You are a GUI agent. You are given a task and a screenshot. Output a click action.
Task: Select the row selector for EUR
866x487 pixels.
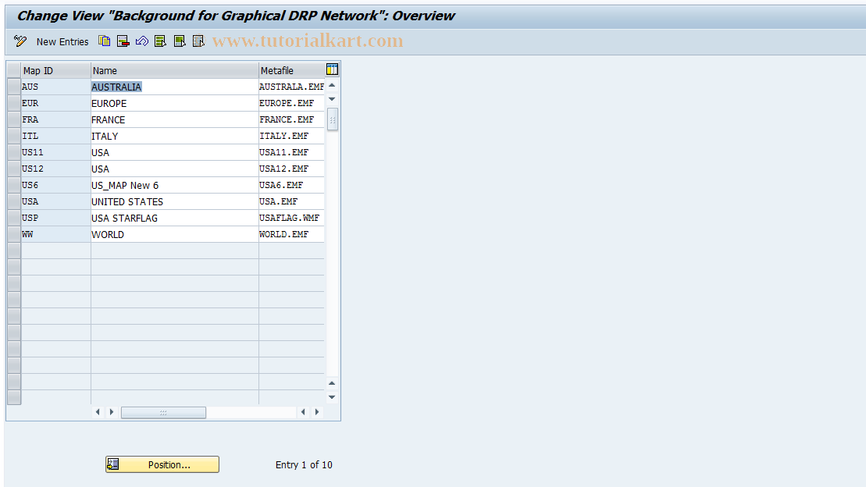(x=14, y=103)
